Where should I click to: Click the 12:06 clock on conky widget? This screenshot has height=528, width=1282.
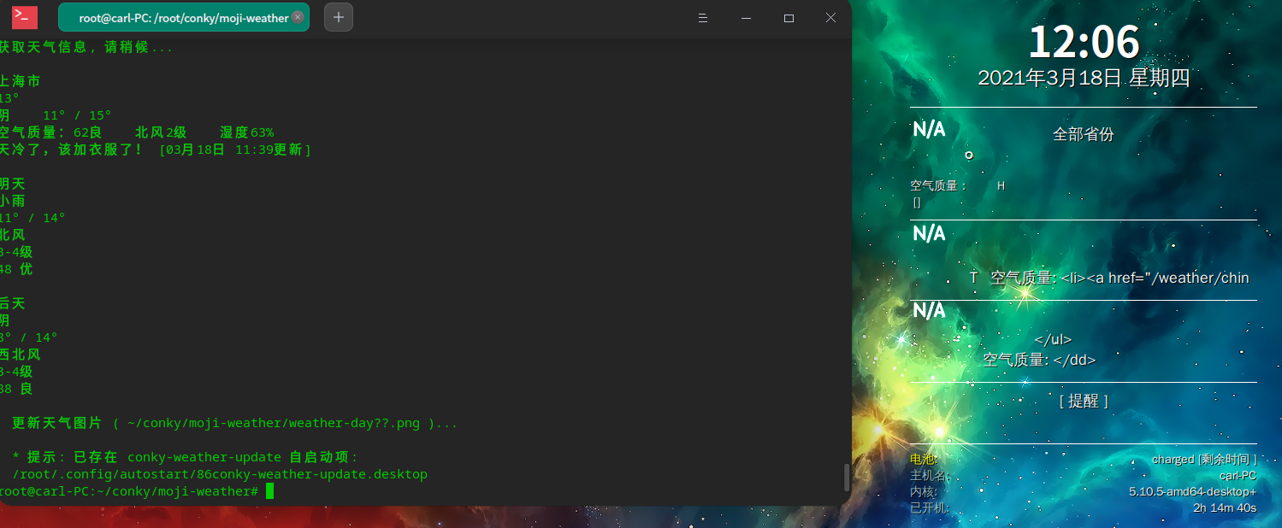pos(1084,42)
